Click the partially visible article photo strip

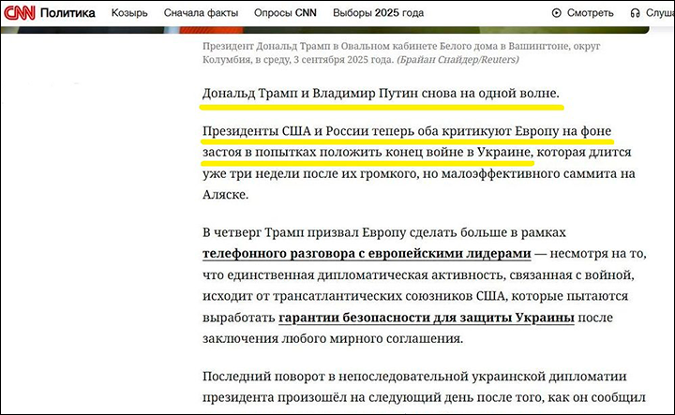click(325, 30)
